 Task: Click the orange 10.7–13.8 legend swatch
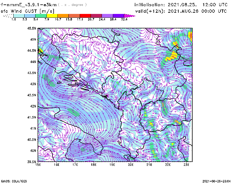tap(63, 16)
